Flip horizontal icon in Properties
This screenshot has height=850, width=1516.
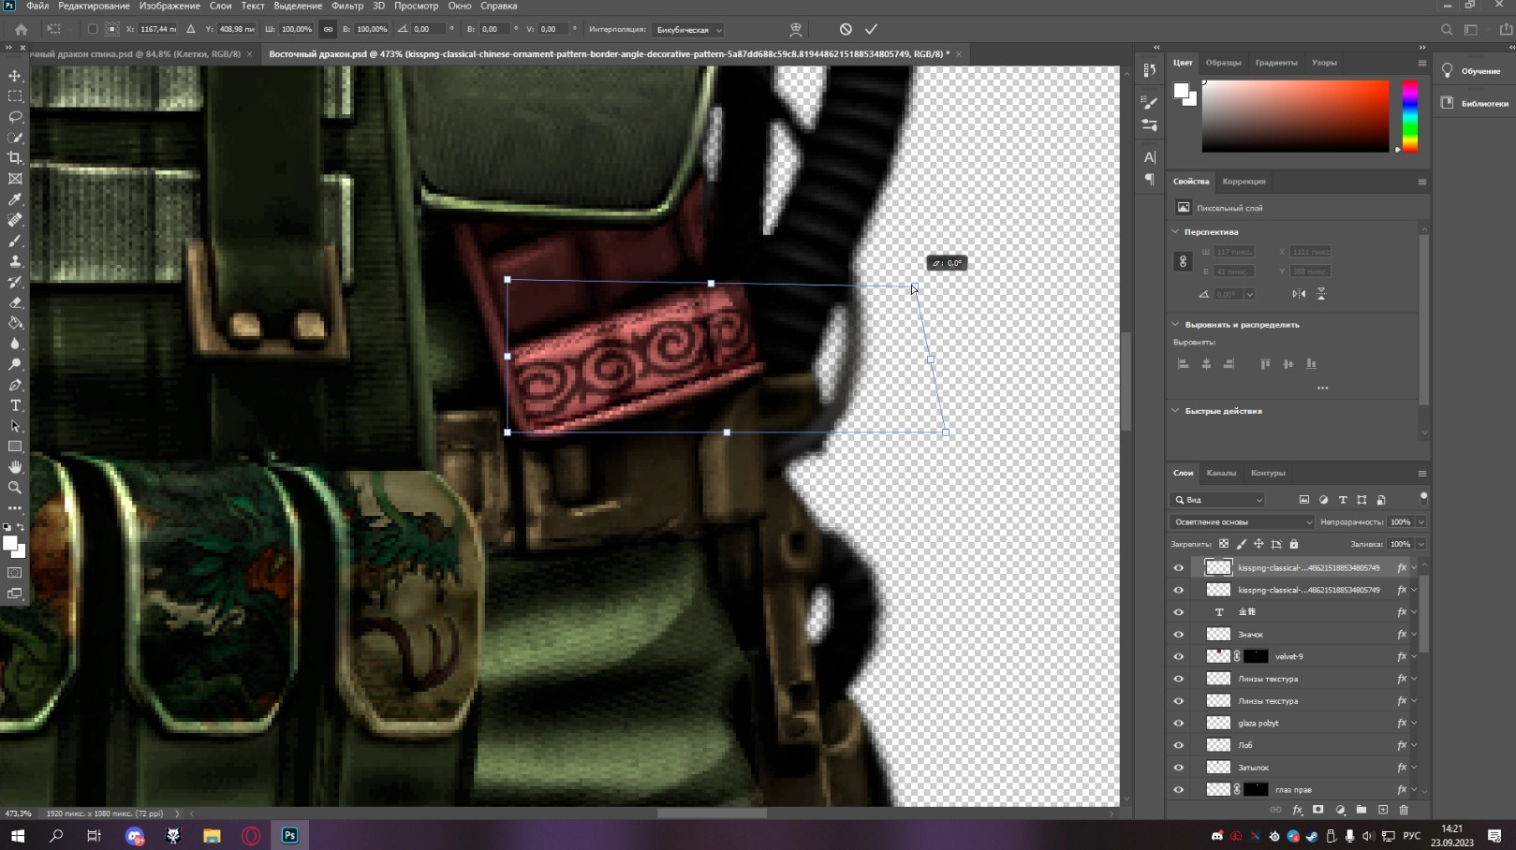click(1299, 294)
